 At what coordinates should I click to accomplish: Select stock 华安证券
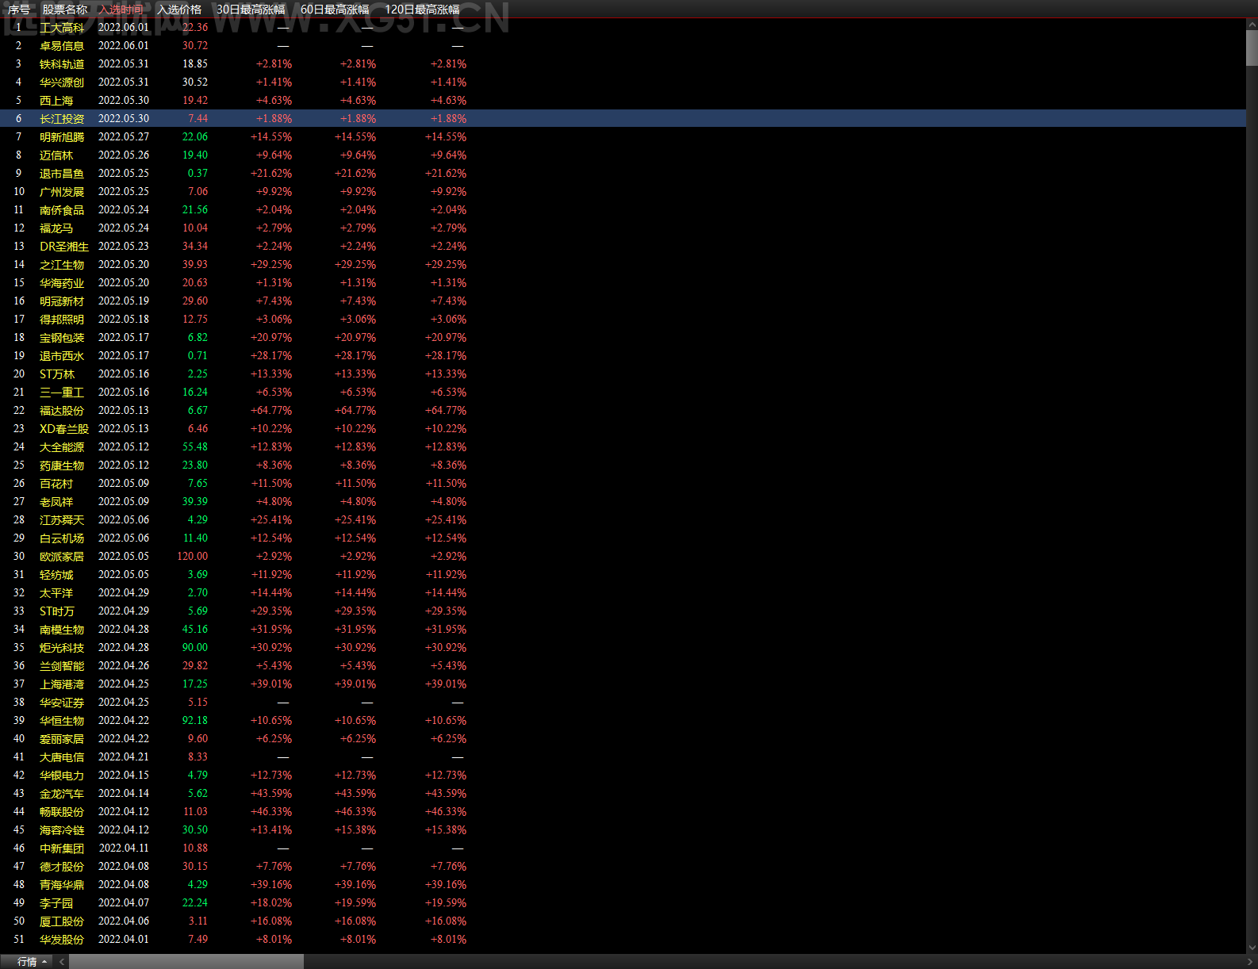point(62,703)
